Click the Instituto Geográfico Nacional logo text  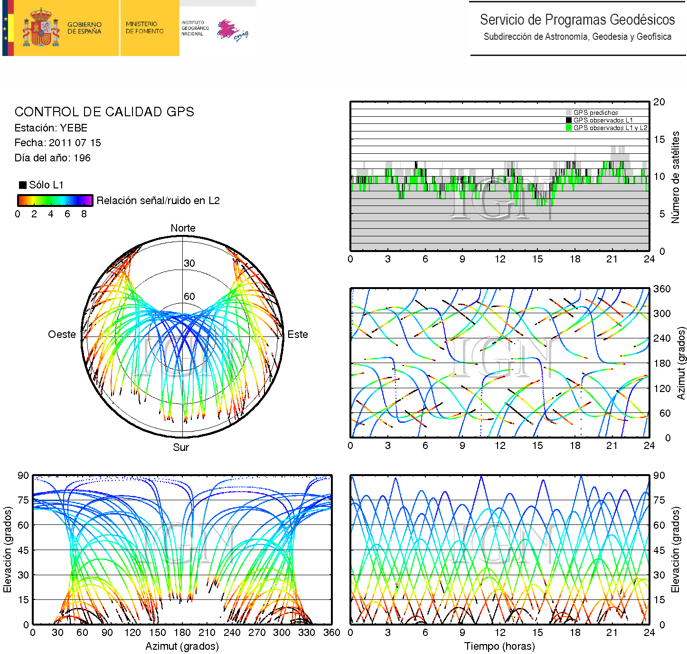click(195, 28)
